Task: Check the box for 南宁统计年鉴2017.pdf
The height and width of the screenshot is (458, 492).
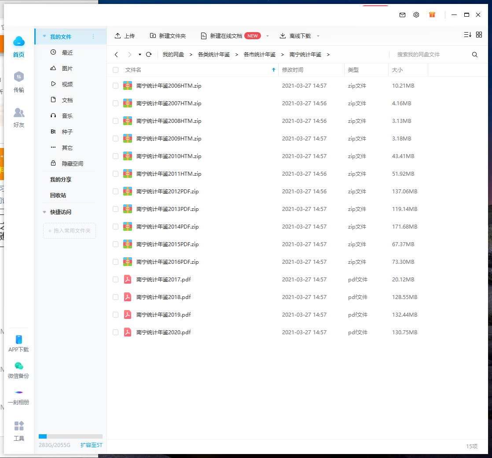Action: click(x=115, y=279)
